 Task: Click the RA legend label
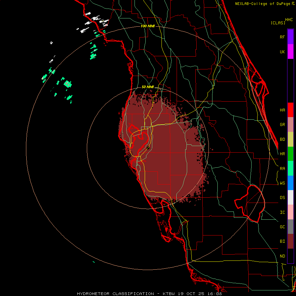click(282, 168)
